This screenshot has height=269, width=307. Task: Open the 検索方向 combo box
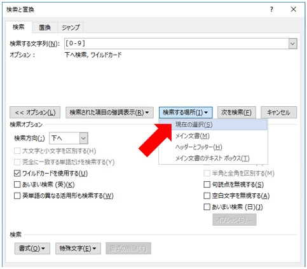69,139
